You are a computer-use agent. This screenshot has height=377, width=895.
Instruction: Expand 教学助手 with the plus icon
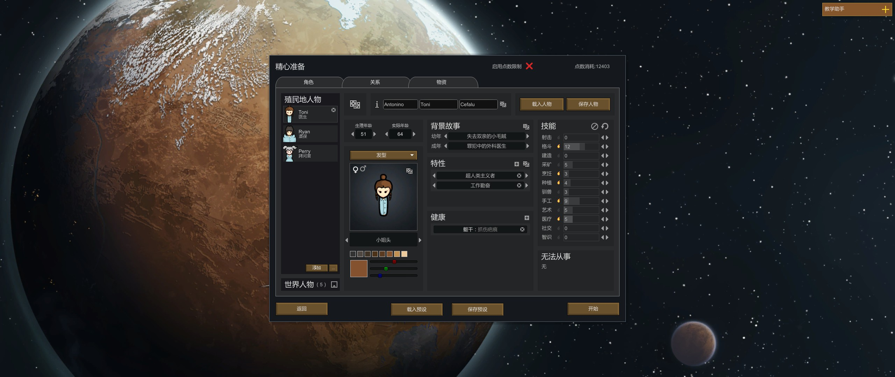[886, 9]
